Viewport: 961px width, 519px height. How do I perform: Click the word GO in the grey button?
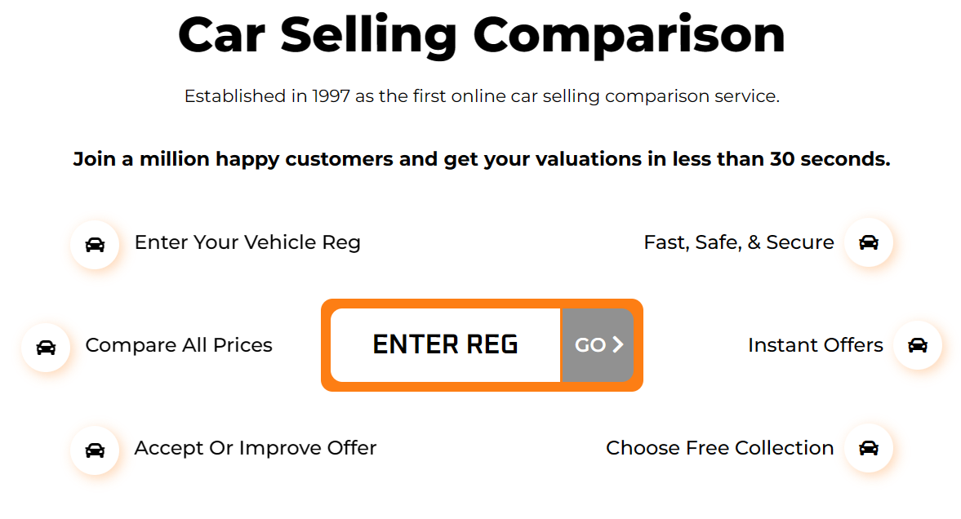[590, 345]
